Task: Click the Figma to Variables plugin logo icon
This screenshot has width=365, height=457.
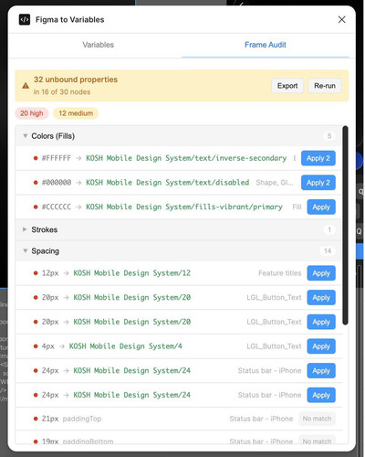Action: (25, 20)
